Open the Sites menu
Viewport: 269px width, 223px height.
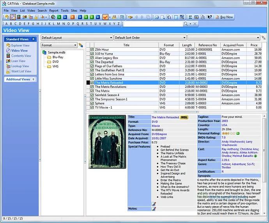(x=74, y=11)
